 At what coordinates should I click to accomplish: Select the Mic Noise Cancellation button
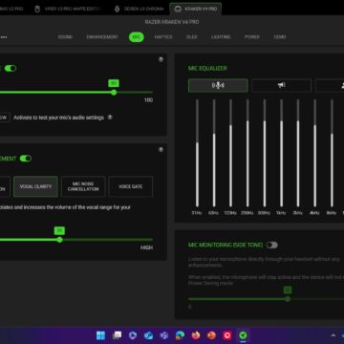(x=83, y=186)
